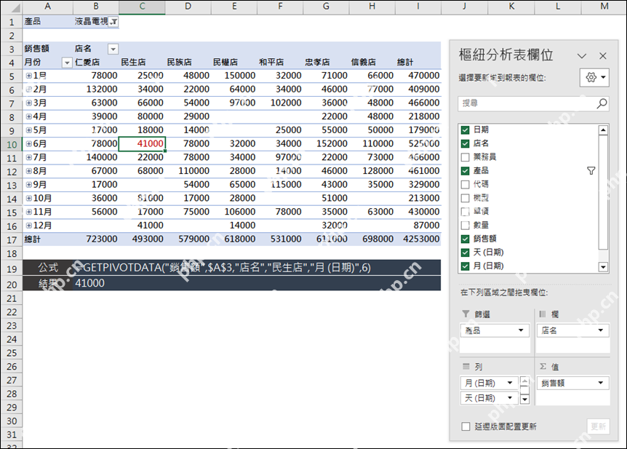
Task: Open the 店名 dropdown in the 欄 area
Action: click(600, 330)
